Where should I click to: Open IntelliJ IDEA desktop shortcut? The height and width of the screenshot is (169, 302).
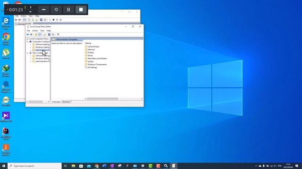(6, 133)
